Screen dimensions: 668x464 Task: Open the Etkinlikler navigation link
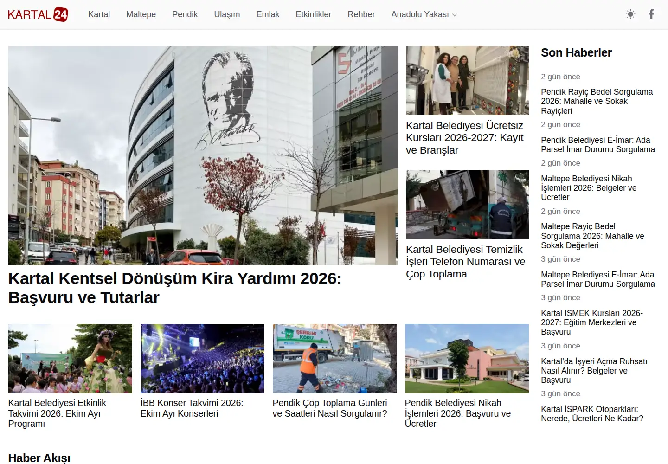pos(314,14)
